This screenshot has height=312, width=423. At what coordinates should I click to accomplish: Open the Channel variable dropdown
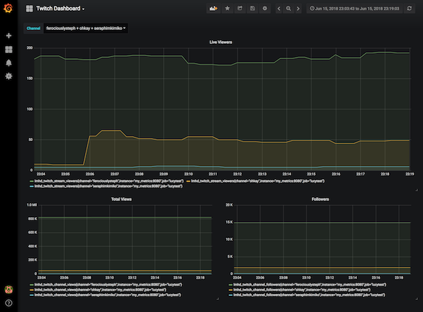click(x=86, y=28)
